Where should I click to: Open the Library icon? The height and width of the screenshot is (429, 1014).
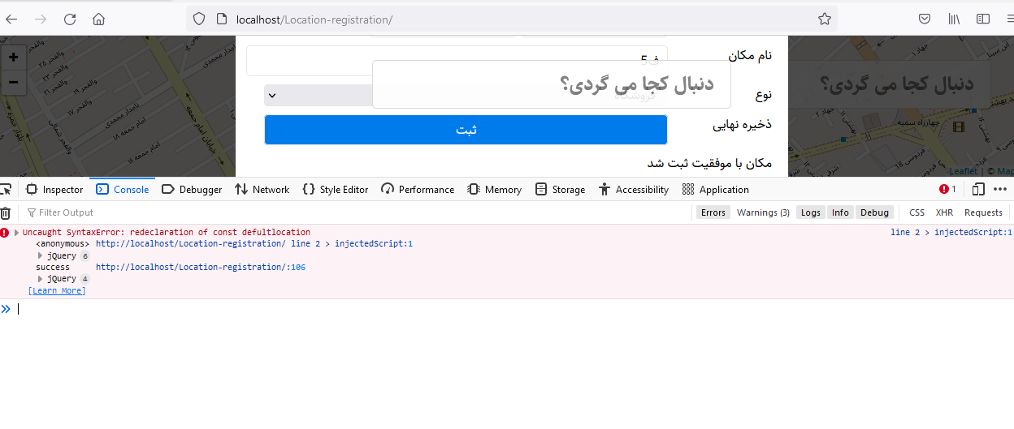coord(954,19)
